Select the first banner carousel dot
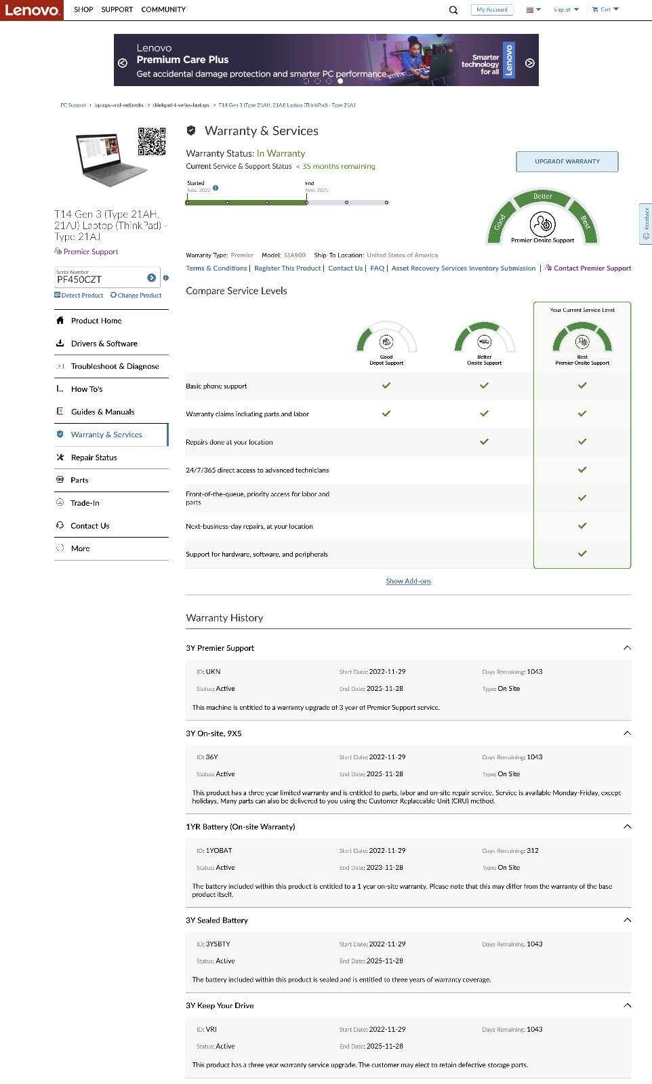 (306, 81)
